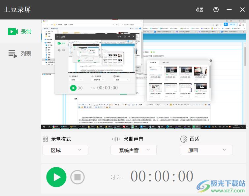
Task: Click the 录制声音 label text
Action: 134,139
